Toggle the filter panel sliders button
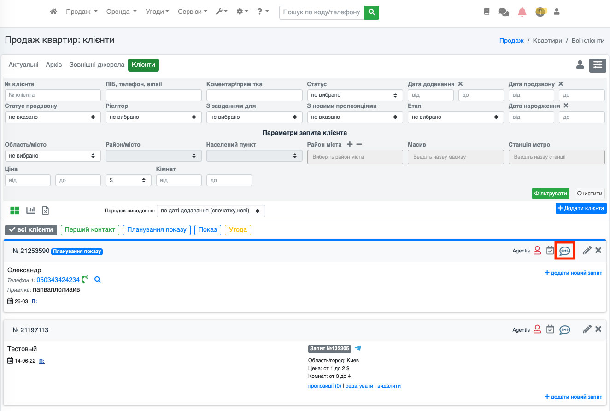The height and width of the screenshot is (411, 610). click(x=598, y=65)
